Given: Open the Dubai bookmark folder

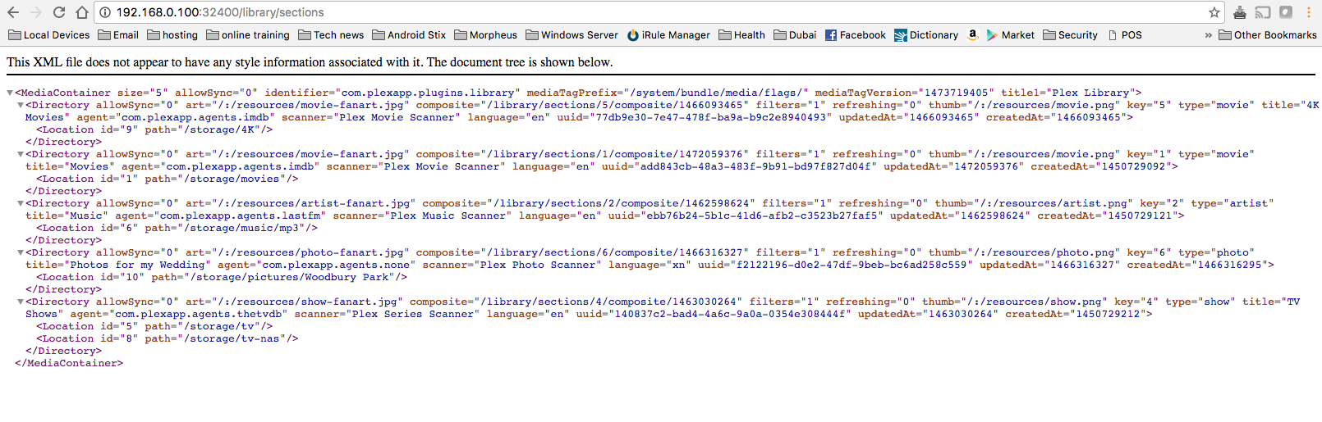Looking at the screenshot, I should point(795,35).
